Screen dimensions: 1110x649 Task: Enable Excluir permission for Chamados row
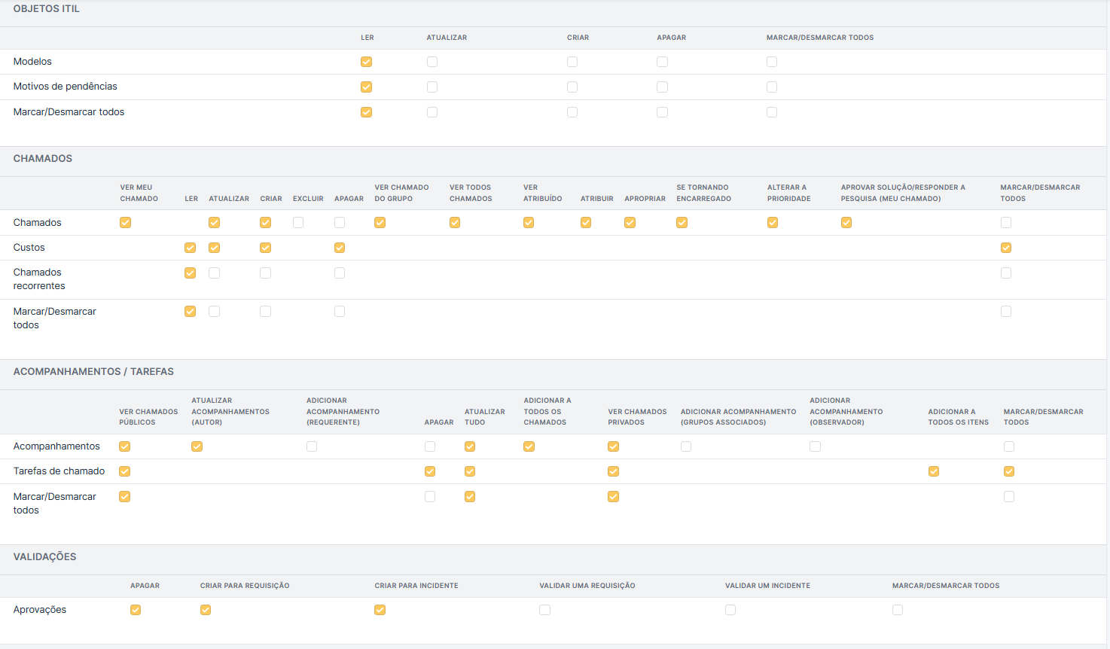coord(298,223)
